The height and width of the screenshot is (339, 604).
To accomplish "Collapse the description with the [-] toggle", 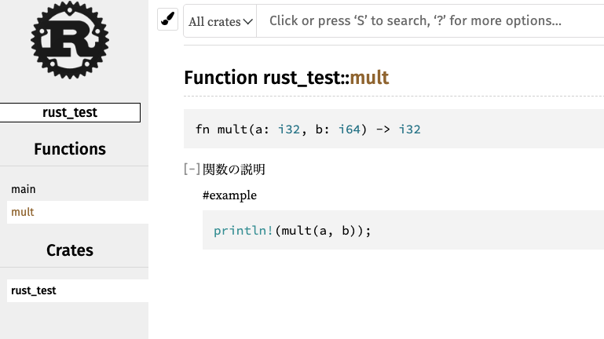I will click(192, 169).
